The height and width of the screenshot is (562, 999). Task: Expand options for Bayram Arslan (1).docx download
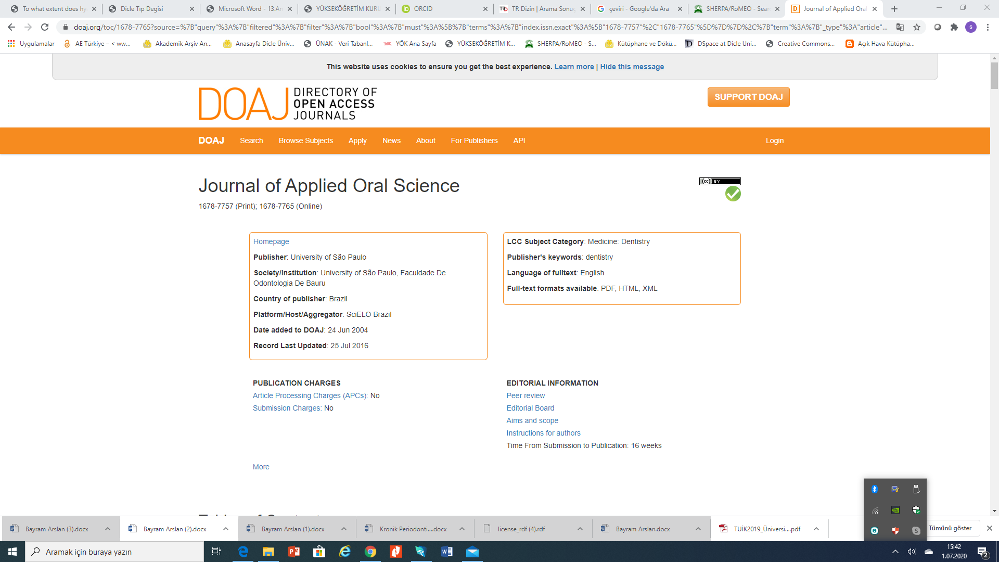(344, 529)
